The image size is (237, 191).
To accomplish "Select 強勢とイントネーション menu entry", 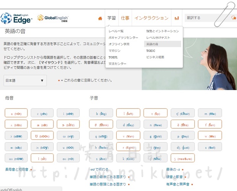I will (163, 31).
